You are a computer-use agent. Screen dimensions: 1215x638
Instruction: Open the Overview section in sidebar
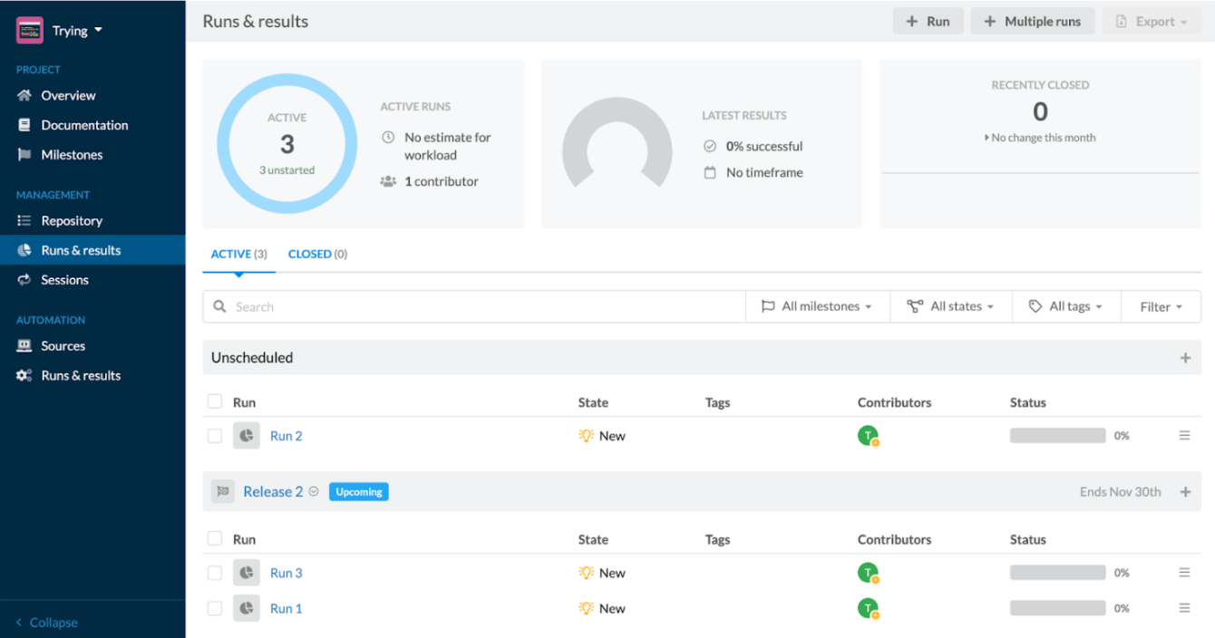68,95
